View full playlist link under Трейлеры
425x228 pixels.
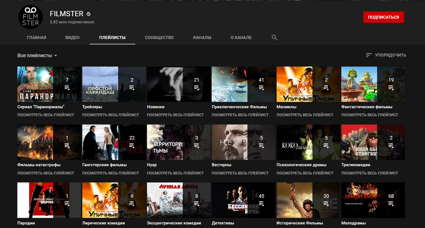point(110,115)
